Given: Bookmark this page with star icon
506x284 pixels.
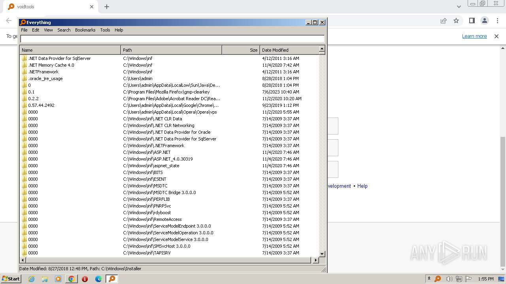Looking at the screenshot, I should [456, 21].
